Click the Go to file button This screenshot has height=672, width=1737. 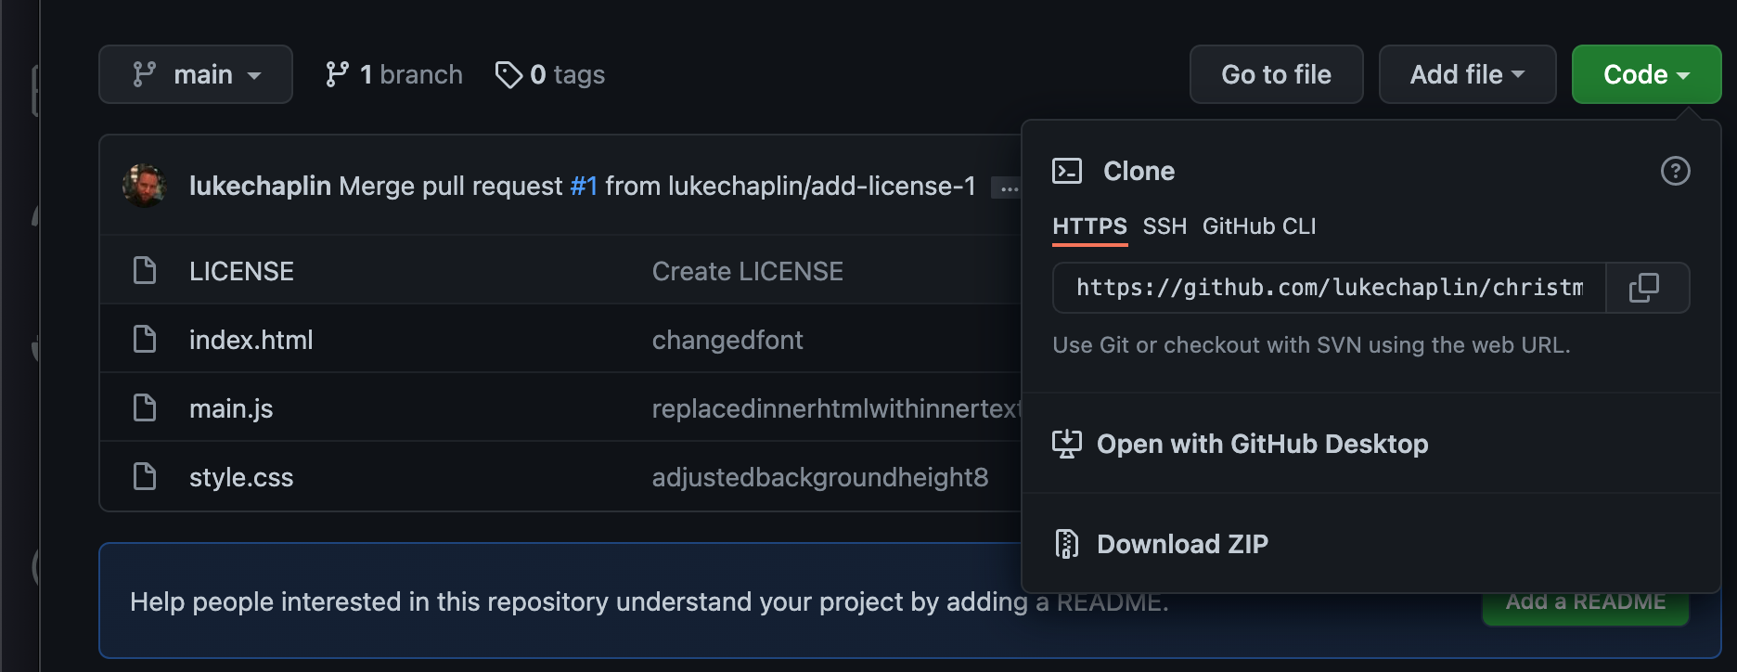coord(1276,74)
